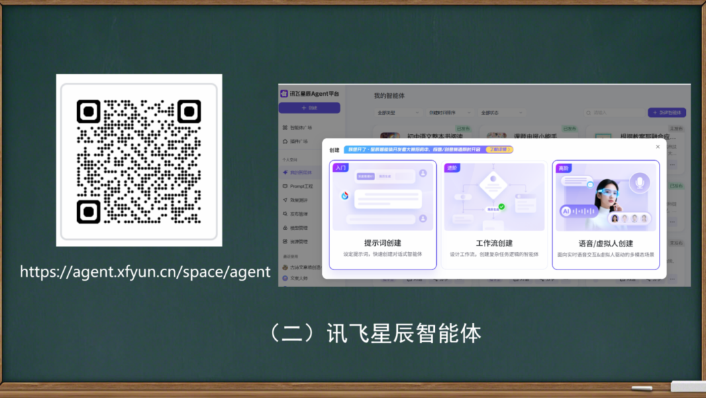Expand the 创建时间排序 dropdown
Viewport: 706px width, 398px height.
coord(448,113)
